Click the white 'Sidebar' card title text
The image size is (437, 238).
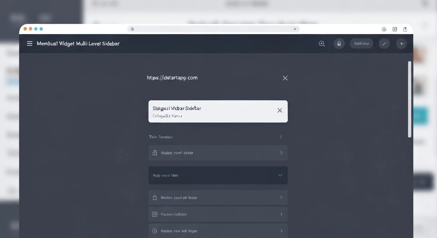pyautogui.click(x=177, y=108)
